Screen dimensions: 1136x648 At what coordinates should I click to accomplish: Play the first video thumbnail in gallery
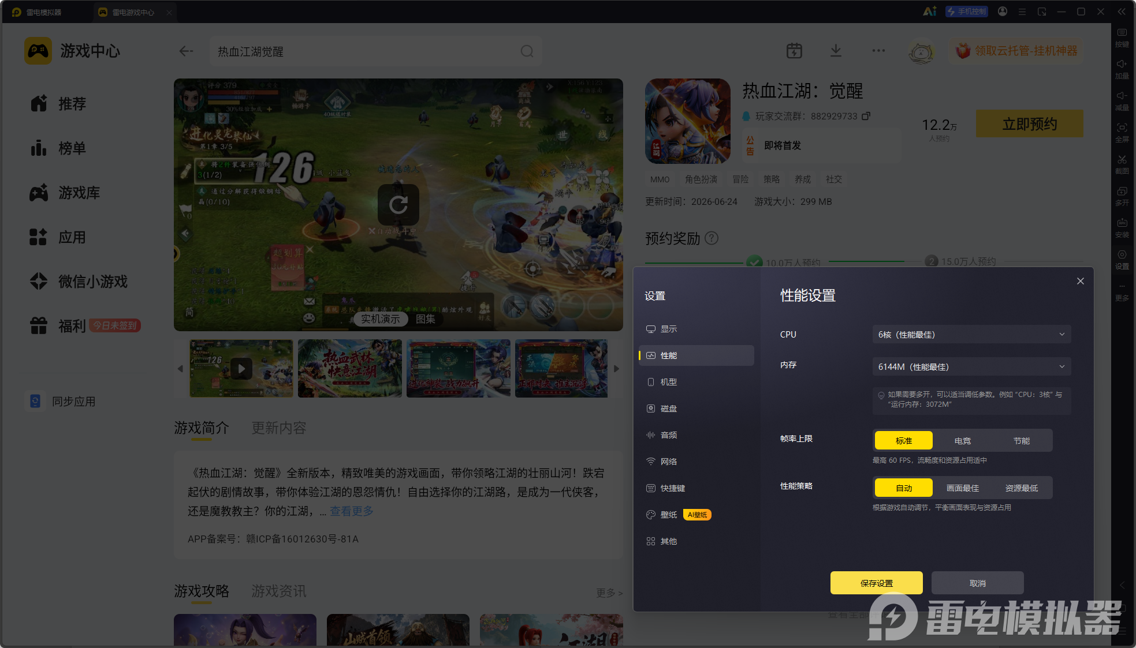241,368
